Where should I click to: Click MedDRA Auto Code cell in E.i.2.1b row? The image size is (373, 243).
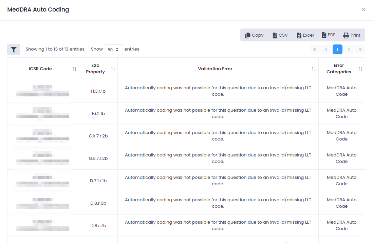tap(341, 113)
